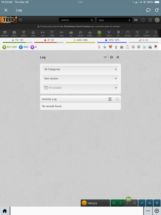
Task: Click the chat pencil notes button
Action: tap(142, 203)
